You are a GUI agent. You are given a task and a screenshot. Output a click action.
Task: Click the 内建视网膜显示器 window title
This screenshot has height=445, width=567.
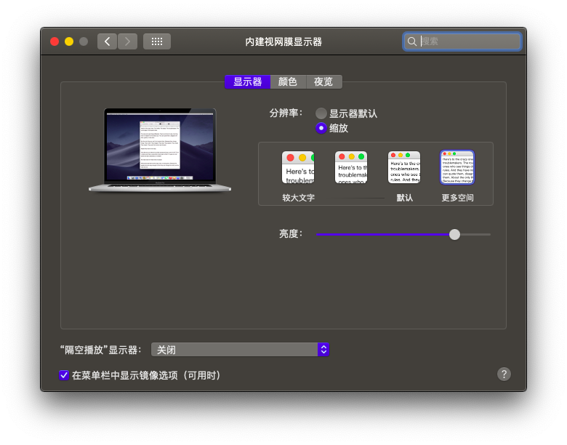coord(283,42)
